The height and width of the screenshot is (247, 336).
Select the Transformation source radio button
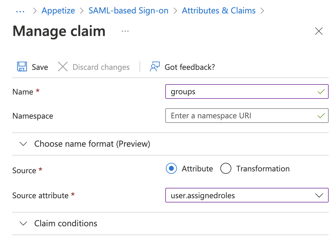point(226,169)
